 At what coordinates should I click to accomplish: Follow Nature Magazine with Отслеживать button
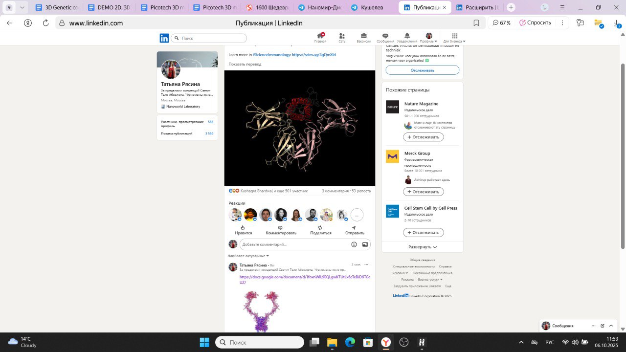coord(423,137)
